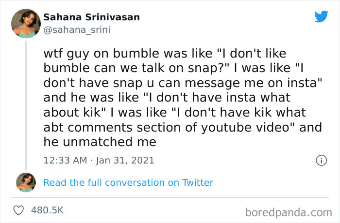Image resolution: width=340 pixels, height=223 pixels.
Task: Click the tweet line starting "wtf guy on bumble"
Action: (175, 52)
